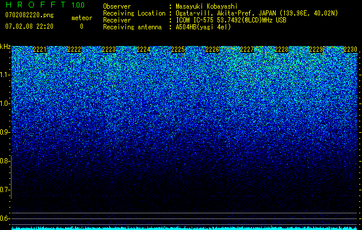The height and width of the screenshot is (230, 362).
Task: Click the 2223 time marker
Action: coord(109,49)
